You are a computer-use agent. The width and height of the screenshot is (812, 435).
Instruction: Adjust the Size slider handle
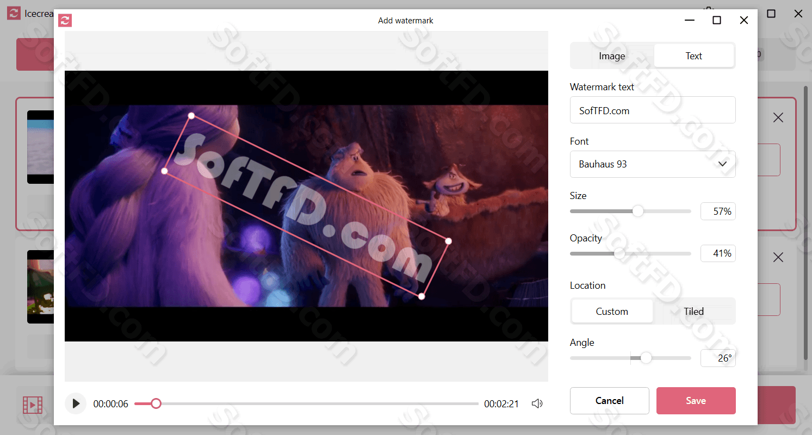click(638, 211)
